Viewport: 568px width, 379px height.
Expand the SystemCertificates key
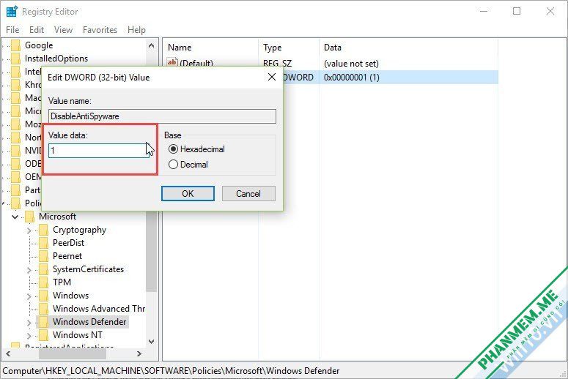(x=29, y=269)
